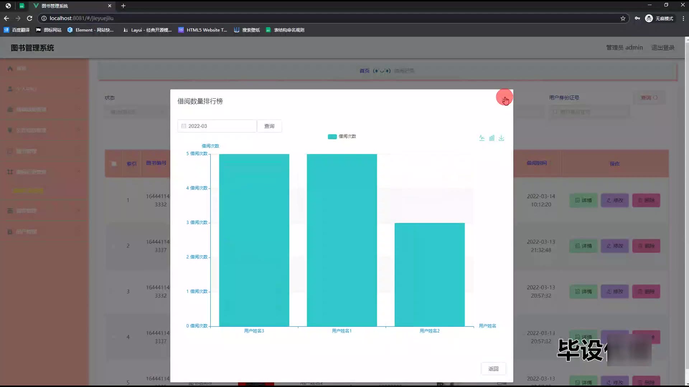Click the 用户姓名1 bar in chart
Viewport: 689px width, 387px height.
[x=342, y=240]
